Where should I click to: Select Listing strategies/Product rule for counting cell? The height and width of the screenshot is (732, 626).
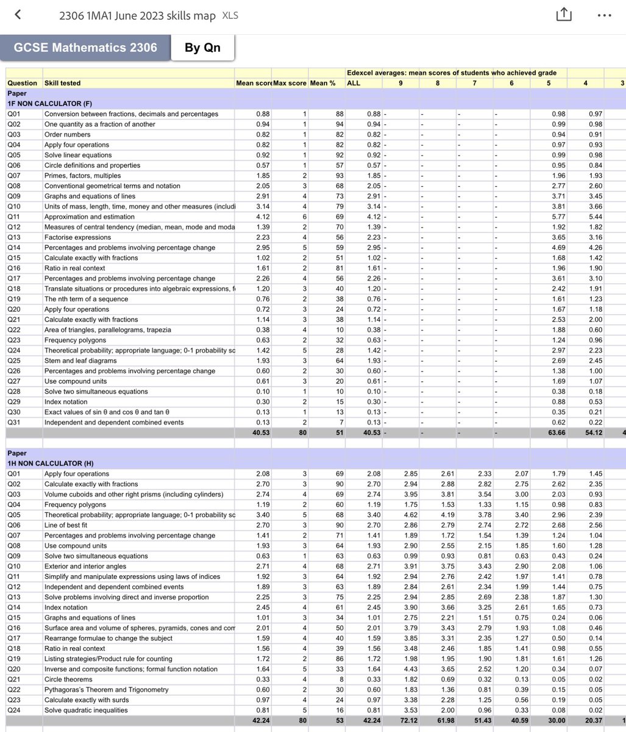pyautogui.click(x=138, y=659)
